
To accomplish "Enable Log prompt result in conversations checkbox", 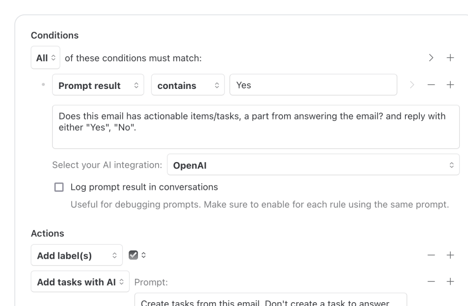I will pos(59,187).
